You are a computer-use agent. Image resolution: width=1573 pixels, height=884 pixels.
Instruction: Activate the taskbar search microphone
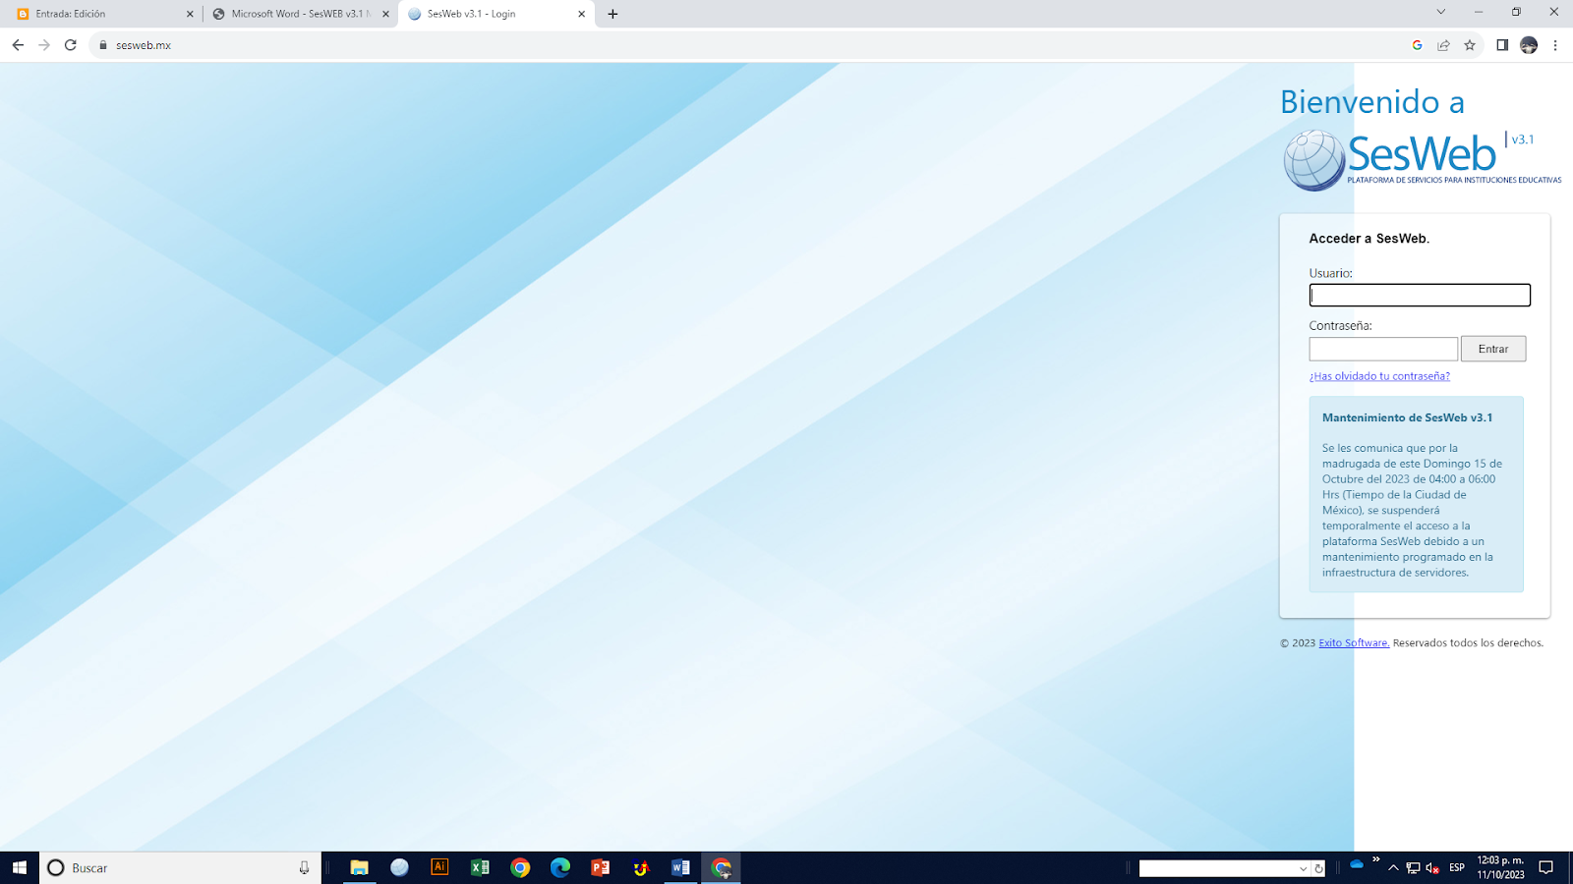coord(304,867)
